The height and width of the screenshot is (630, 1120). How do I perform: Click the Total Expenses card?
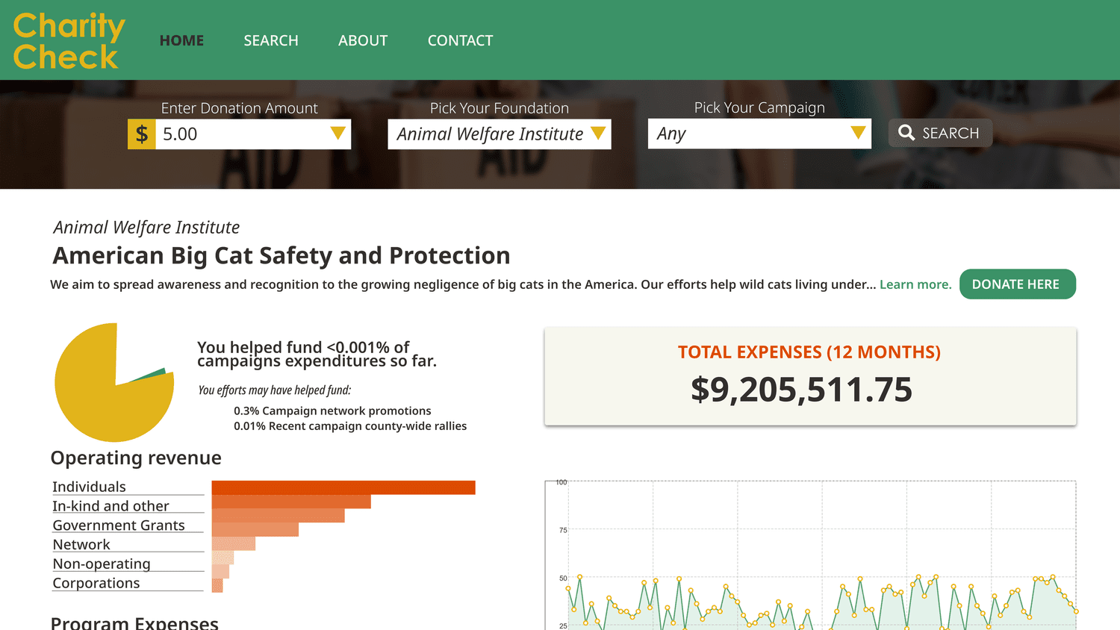(810, 376)
